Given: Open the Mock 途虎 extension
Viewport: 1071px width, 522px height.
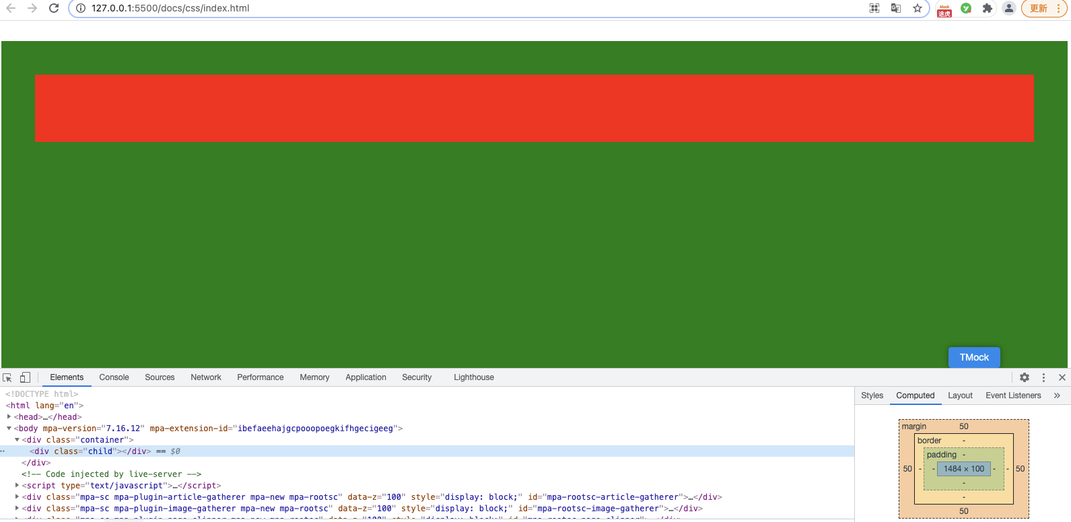Looking at the screenshot, I should pos(944,9).
